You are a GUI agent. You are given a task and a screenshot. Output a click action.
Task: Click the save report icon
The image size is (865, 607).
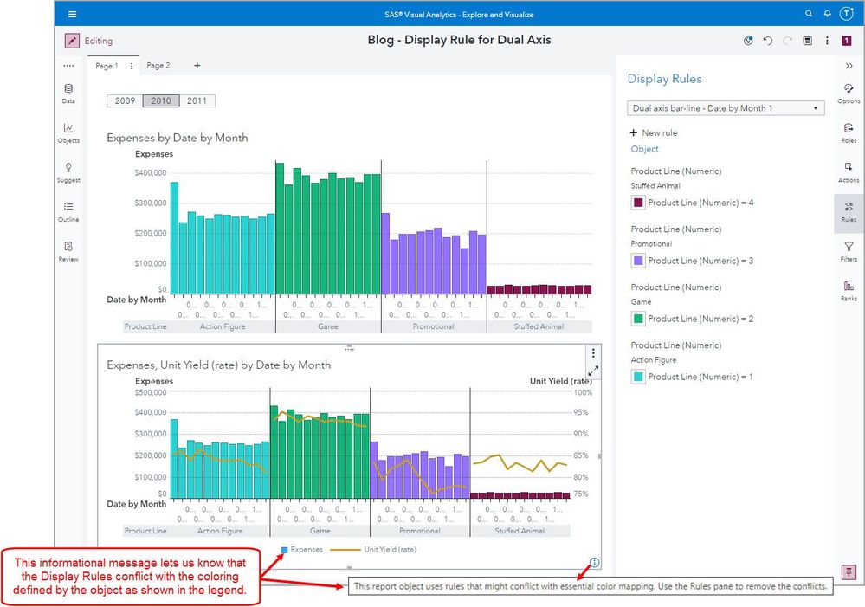(x=807, y=41)
